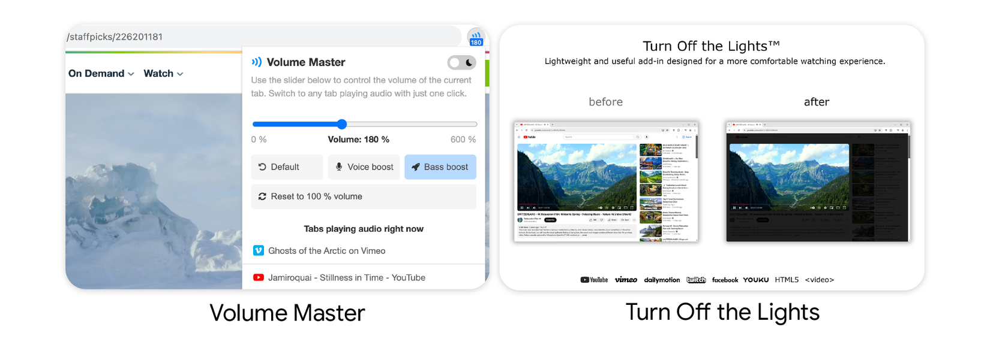Select the Default audio preset button
Screen dimensions: 990x342
(287, 167)
